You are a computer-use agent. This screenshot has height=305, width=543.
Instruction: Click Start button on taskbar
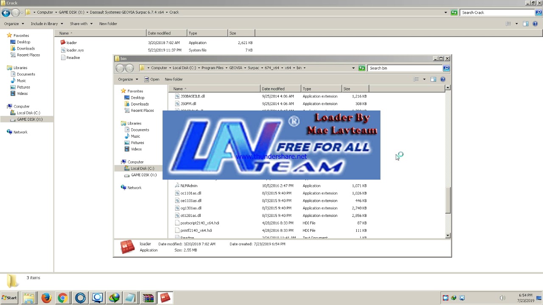pyautogui.click(x=9, y=298)
